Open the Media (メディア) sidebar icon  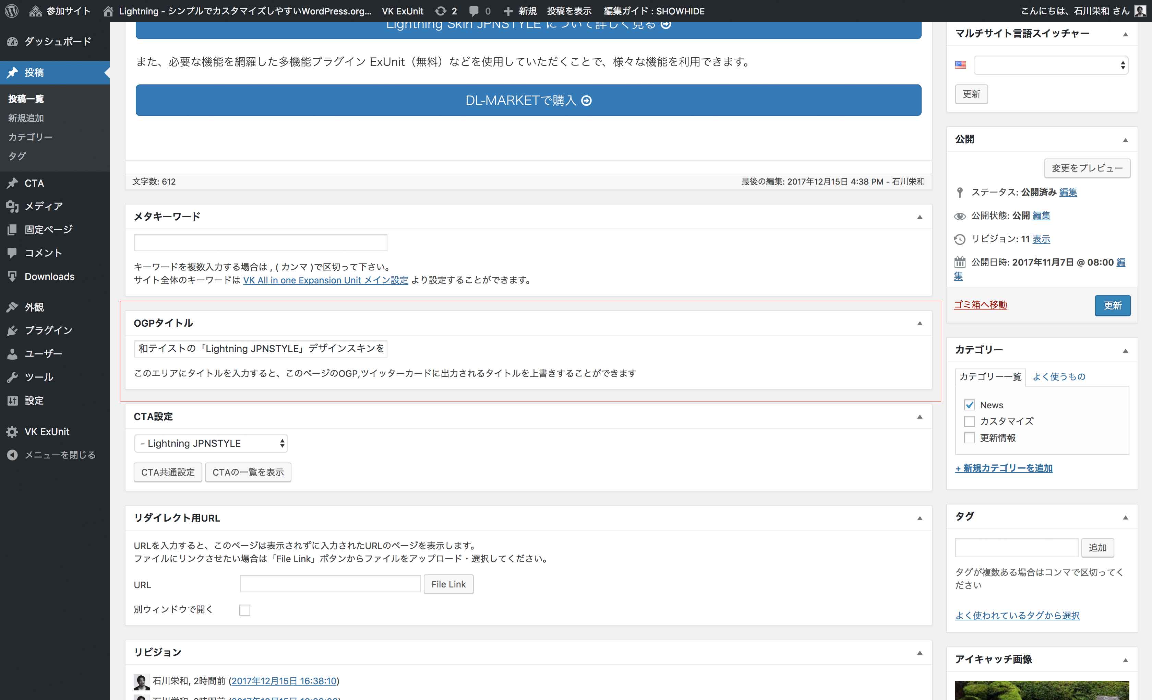click(13, 206)
